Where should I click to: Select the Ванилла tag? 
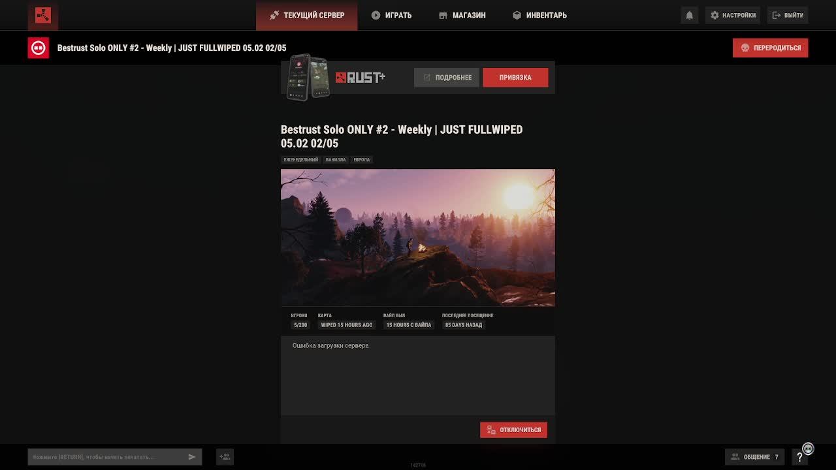pyautogui.click(x=336, y=159)
